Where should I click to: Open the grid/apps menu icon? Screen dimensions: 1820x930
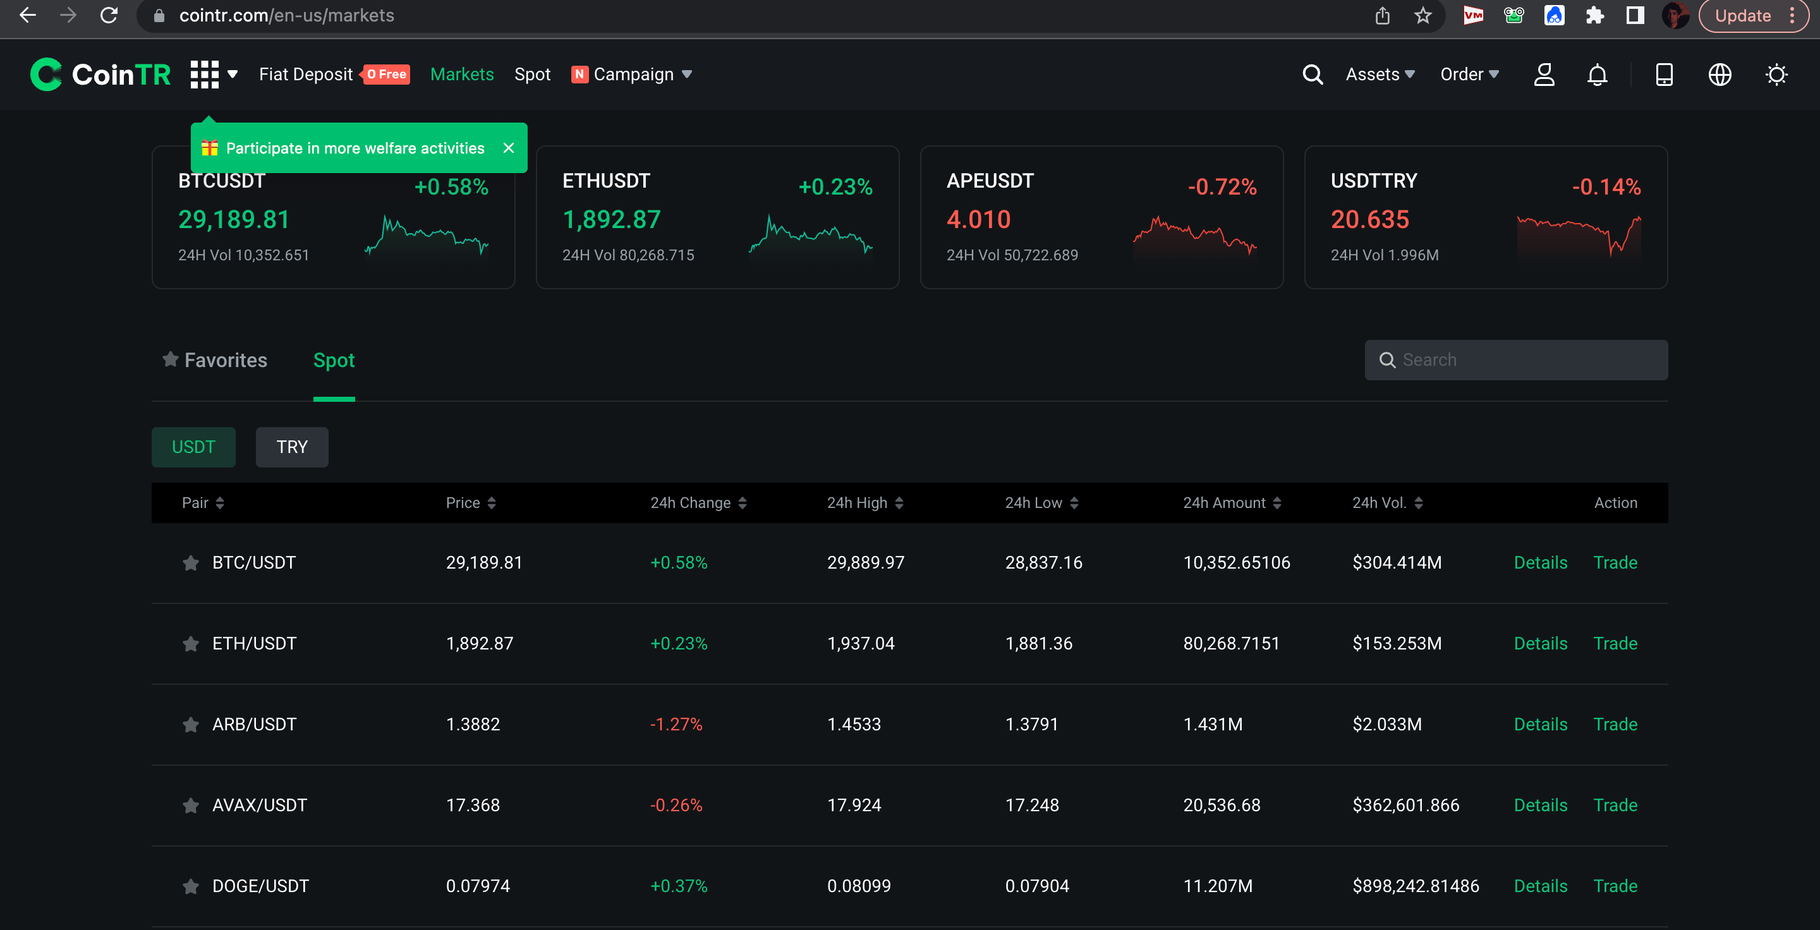point(205,73)
